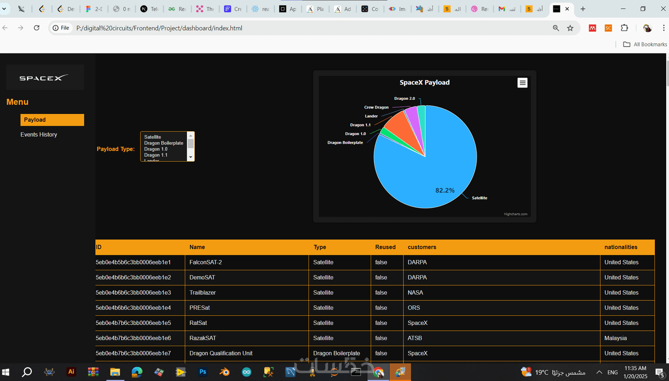Open a new browser tab
This screenshot has width=669, height=381.
(583, 9)
